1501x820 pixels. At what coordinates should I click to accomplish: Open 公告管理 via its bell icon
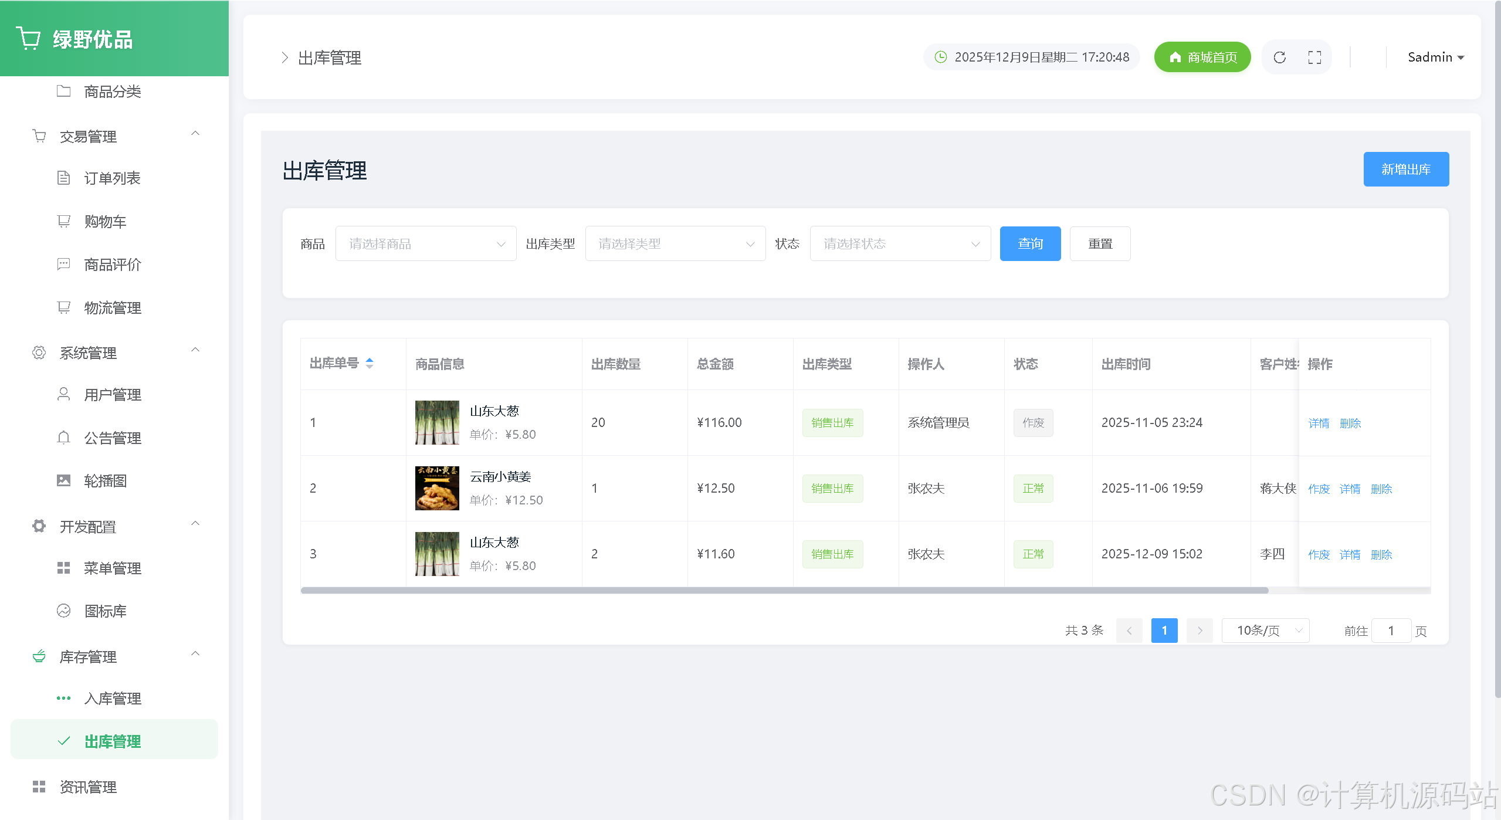click(x=63, y=438)
